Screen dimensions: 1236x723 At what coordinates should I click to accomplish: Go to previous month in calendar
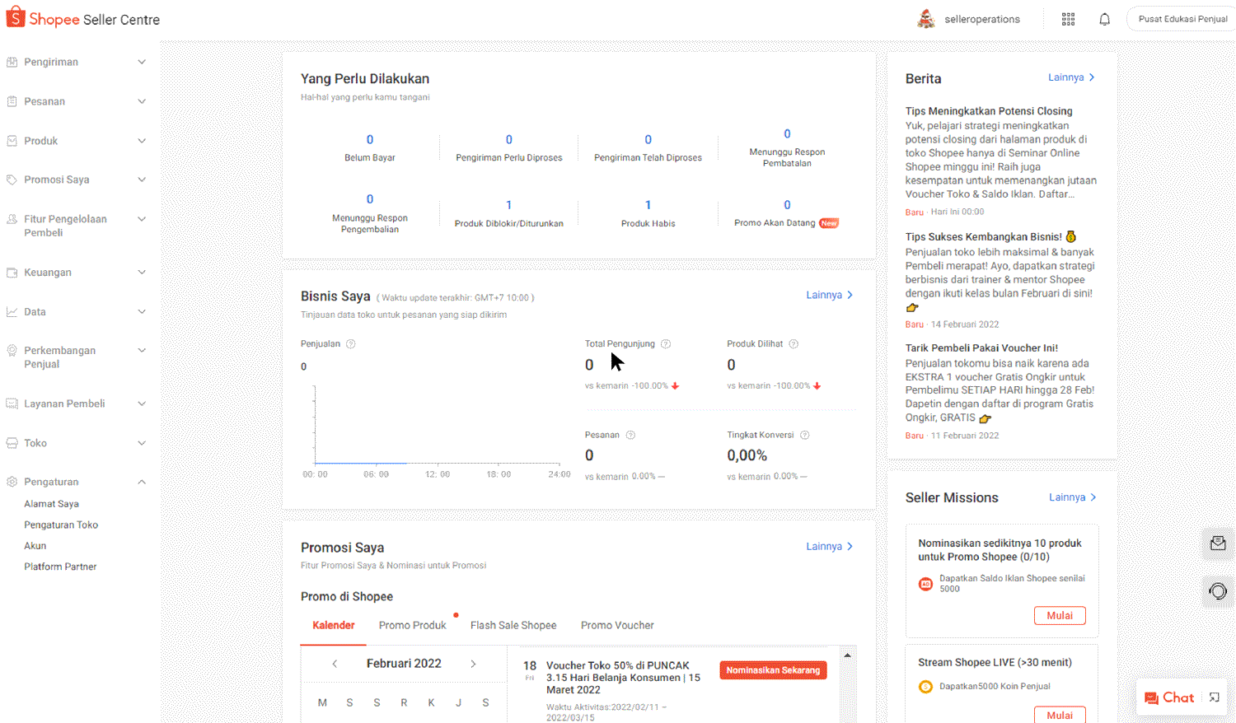click(335, 664)
